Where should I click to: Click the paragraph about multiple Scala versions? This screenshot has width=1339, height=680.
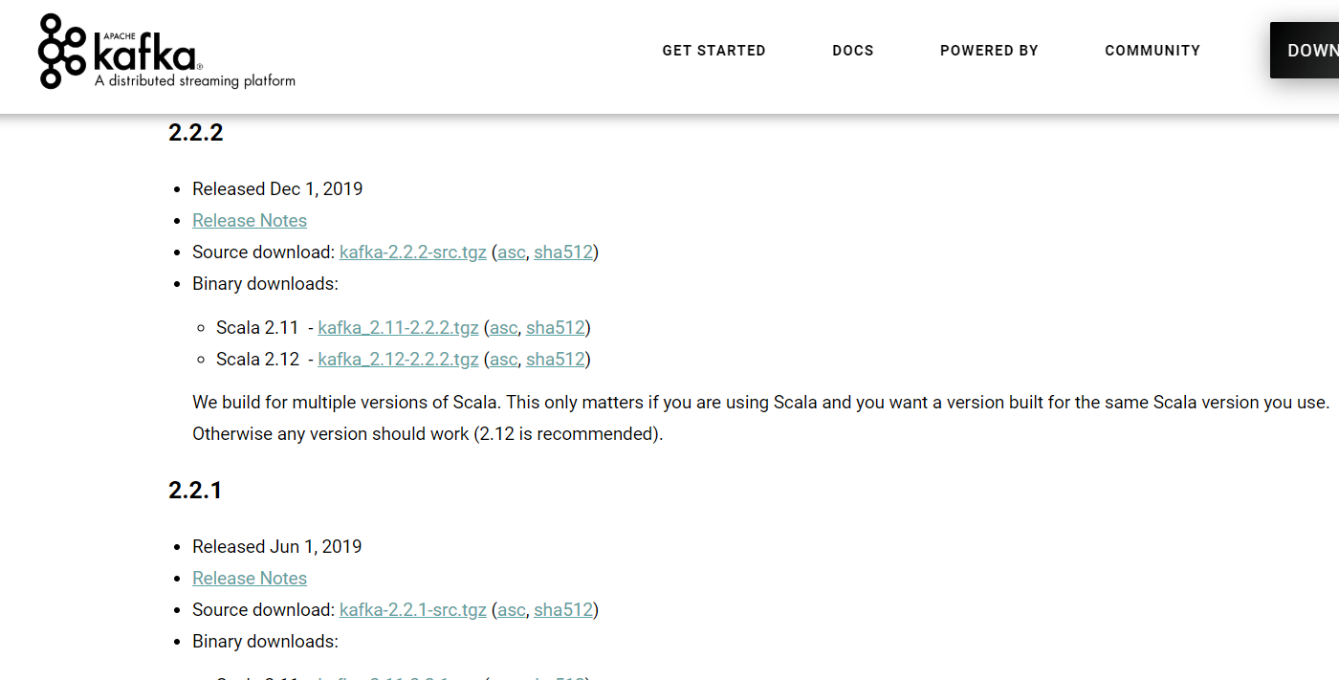click(x=760, y=418)
